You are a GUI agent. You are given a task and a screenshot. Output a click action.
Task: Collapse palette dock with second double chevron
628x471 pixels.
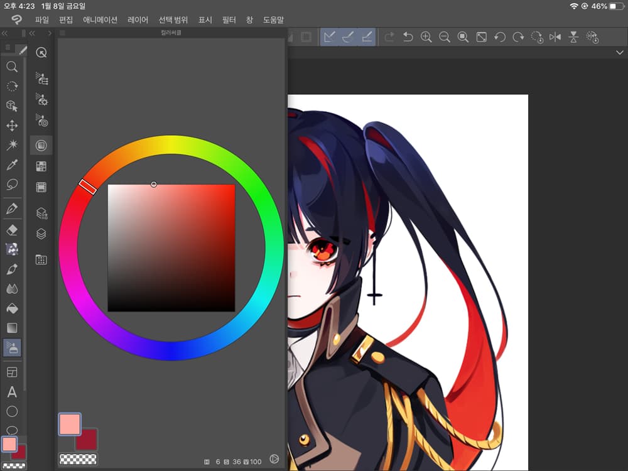tap(32, 33)
